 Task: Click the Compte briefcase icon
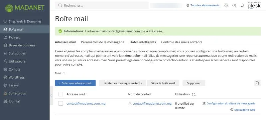pos(5,69)
